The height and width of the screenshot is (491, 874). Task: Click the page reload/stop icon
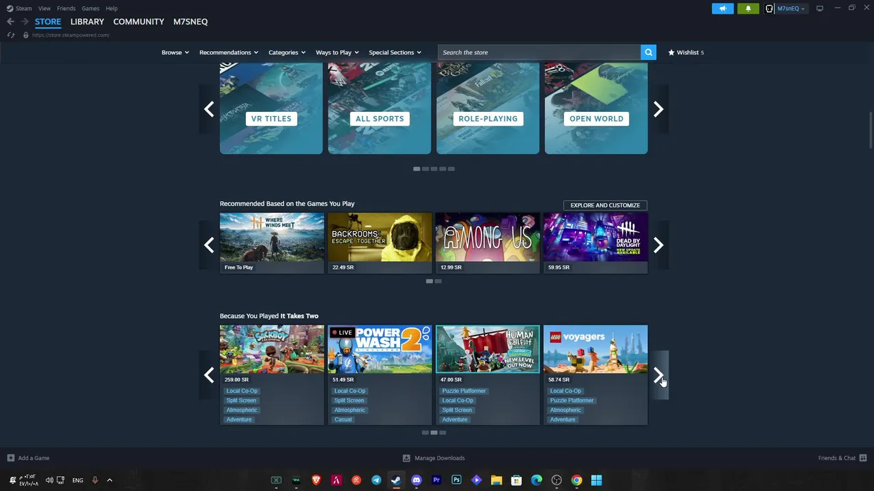click(10, 35)
